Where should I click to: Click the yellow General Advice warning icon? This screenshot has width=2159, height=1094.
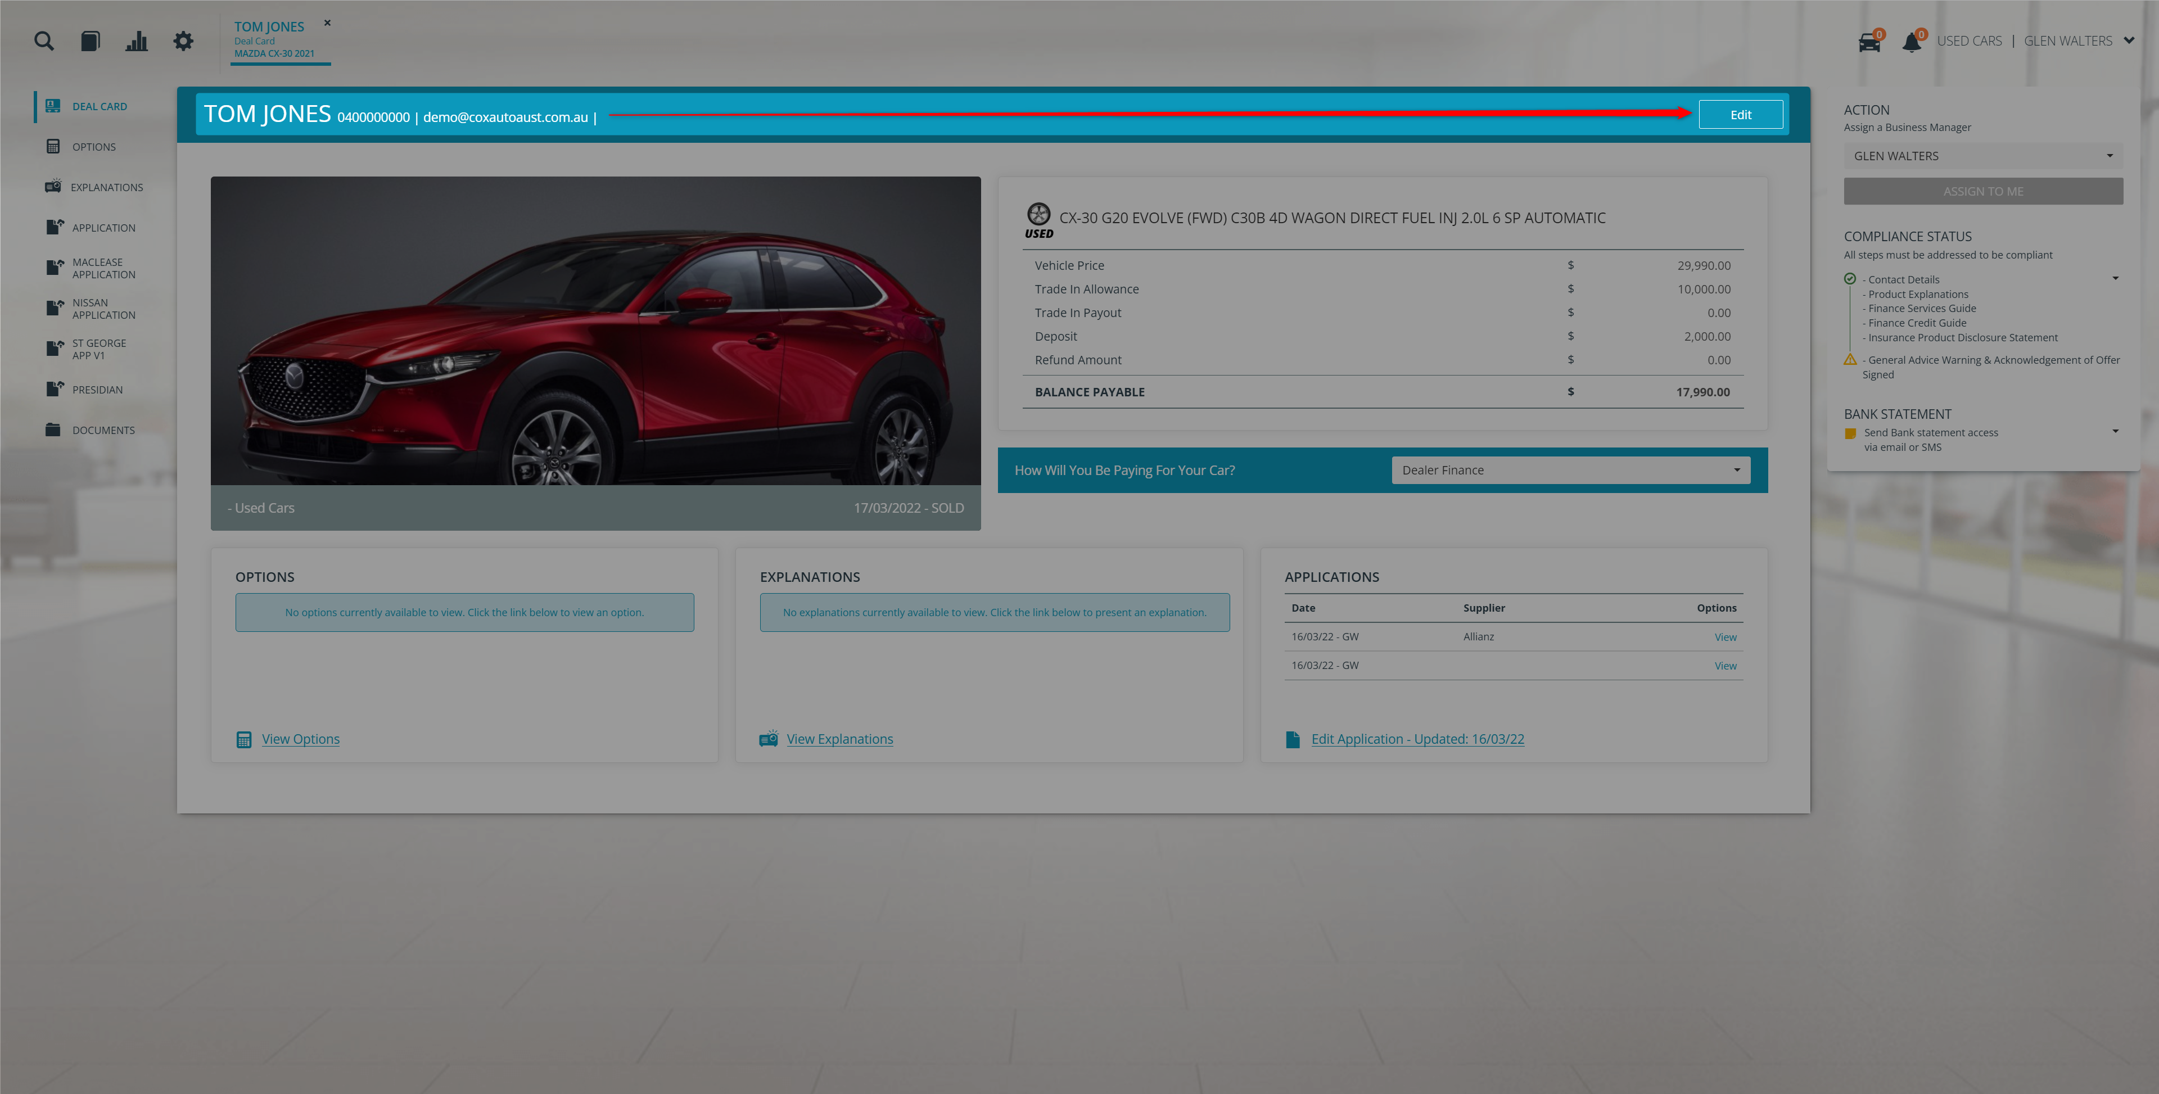tap(1850, 359)
